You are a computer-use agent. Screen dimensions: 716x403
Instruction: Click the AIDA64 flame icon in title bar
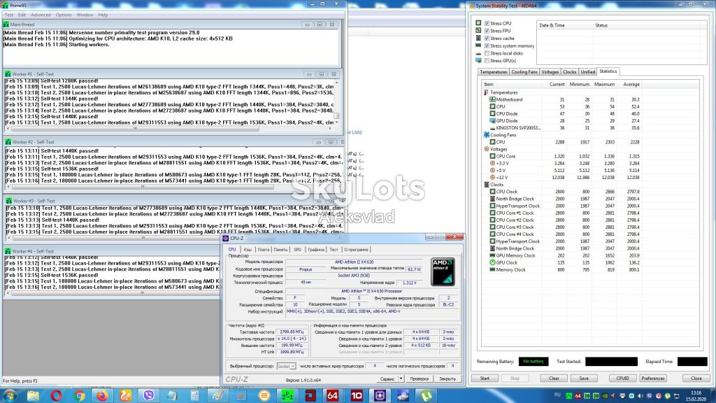click(x=472, y=6)
